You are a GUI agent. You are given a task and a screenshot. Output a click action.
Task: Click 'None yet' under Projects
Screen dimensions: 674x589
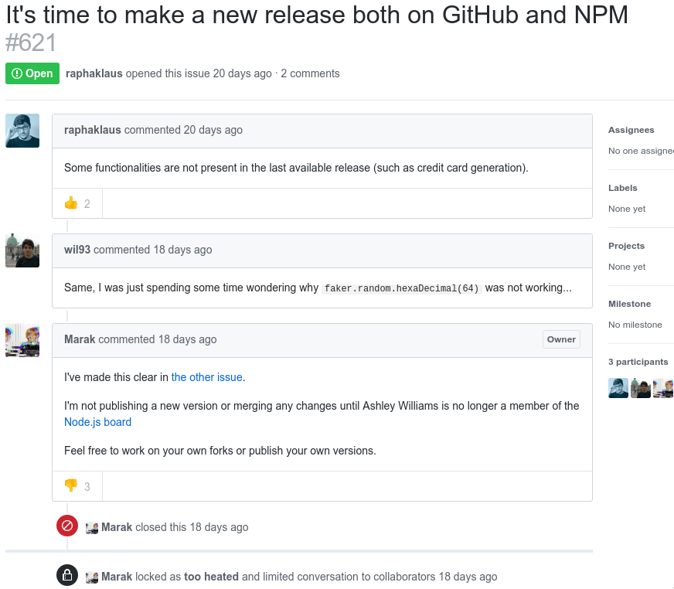[x=627, y=267]
